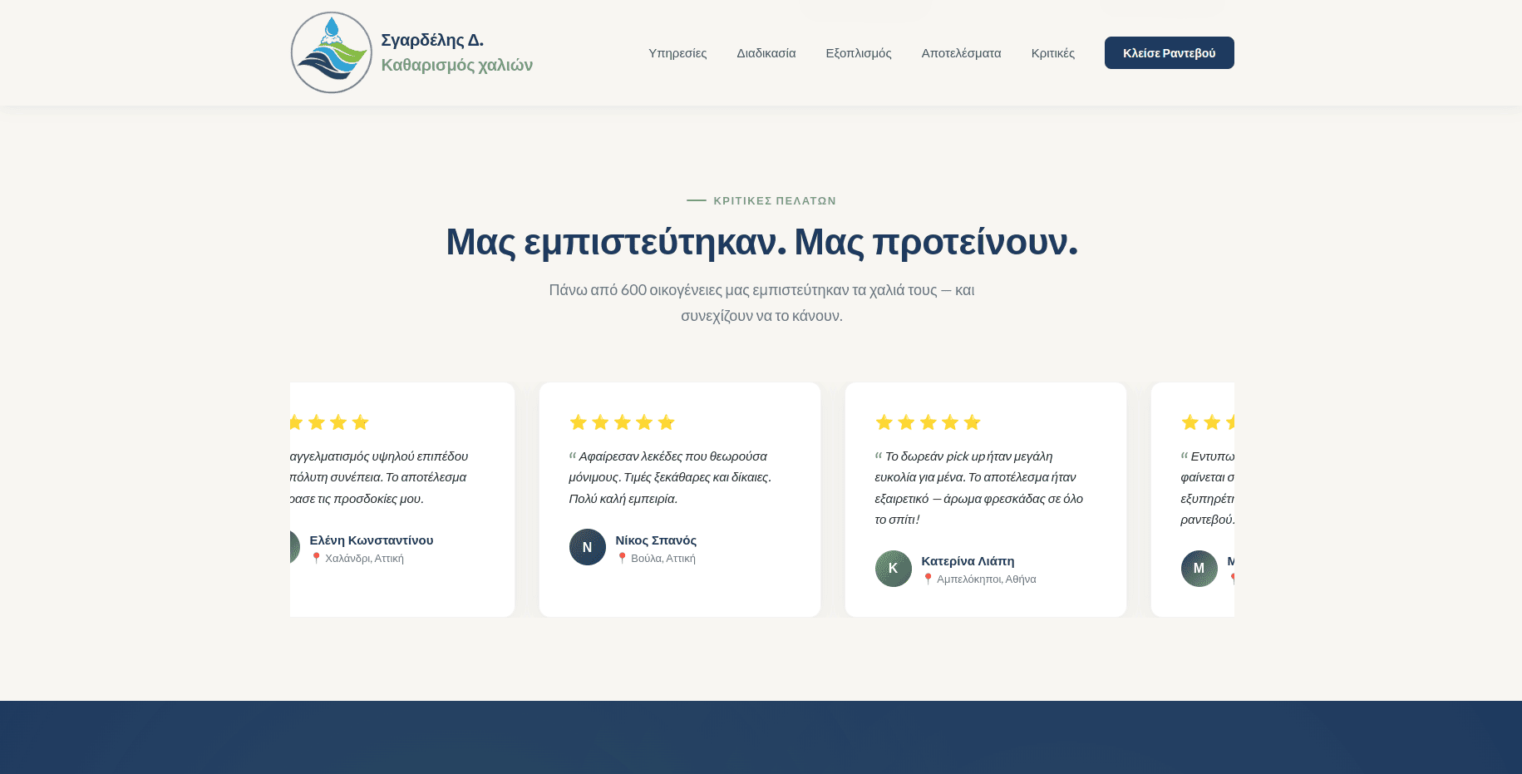Open the Υπηρεσίες navigation item

677,53
